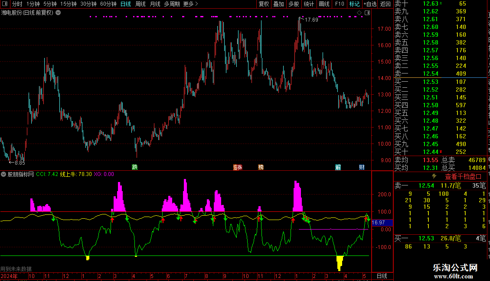490x281 pixels.
Task: Click the 榜 event marker
Action: (261, 167)
